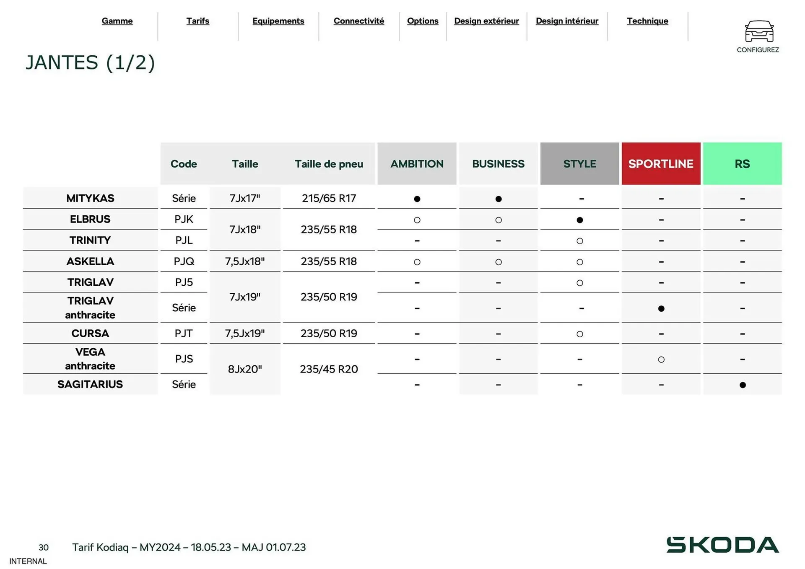This screenshot has width=805, height=569.
Task: Open the Design extérieur page
Action: coord(486,21)
